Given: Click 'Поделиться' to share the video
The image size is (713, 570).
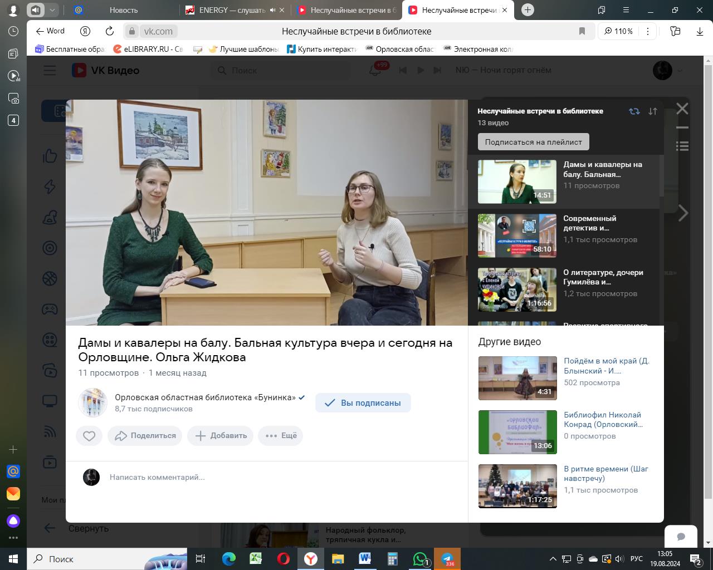Looking at the screenshot, I should coord(145,436).
